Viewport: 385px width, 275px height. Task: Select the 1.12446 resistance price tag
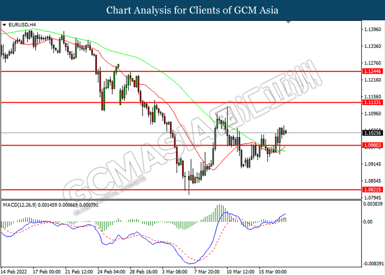click(372, 71)
